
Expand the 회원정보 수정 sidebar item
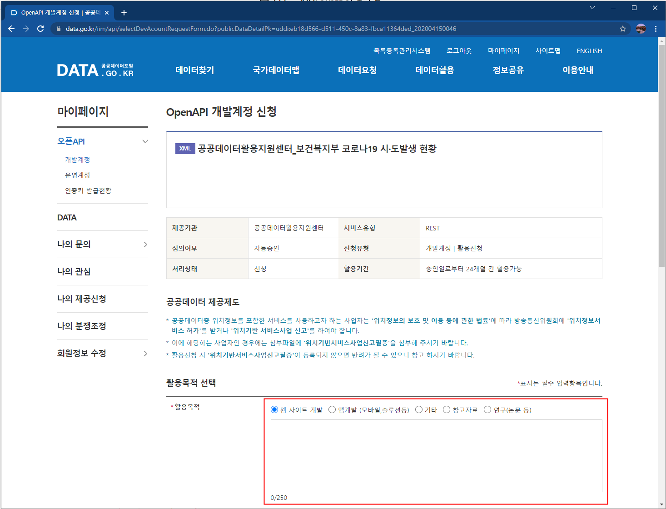click(145, 354)
